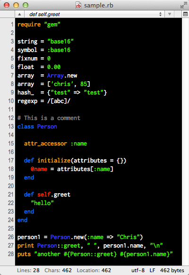The width and height of the screenshot is (189, 275).
Task: Click the sample.rb window title text
Action: [x=99, y=6]
